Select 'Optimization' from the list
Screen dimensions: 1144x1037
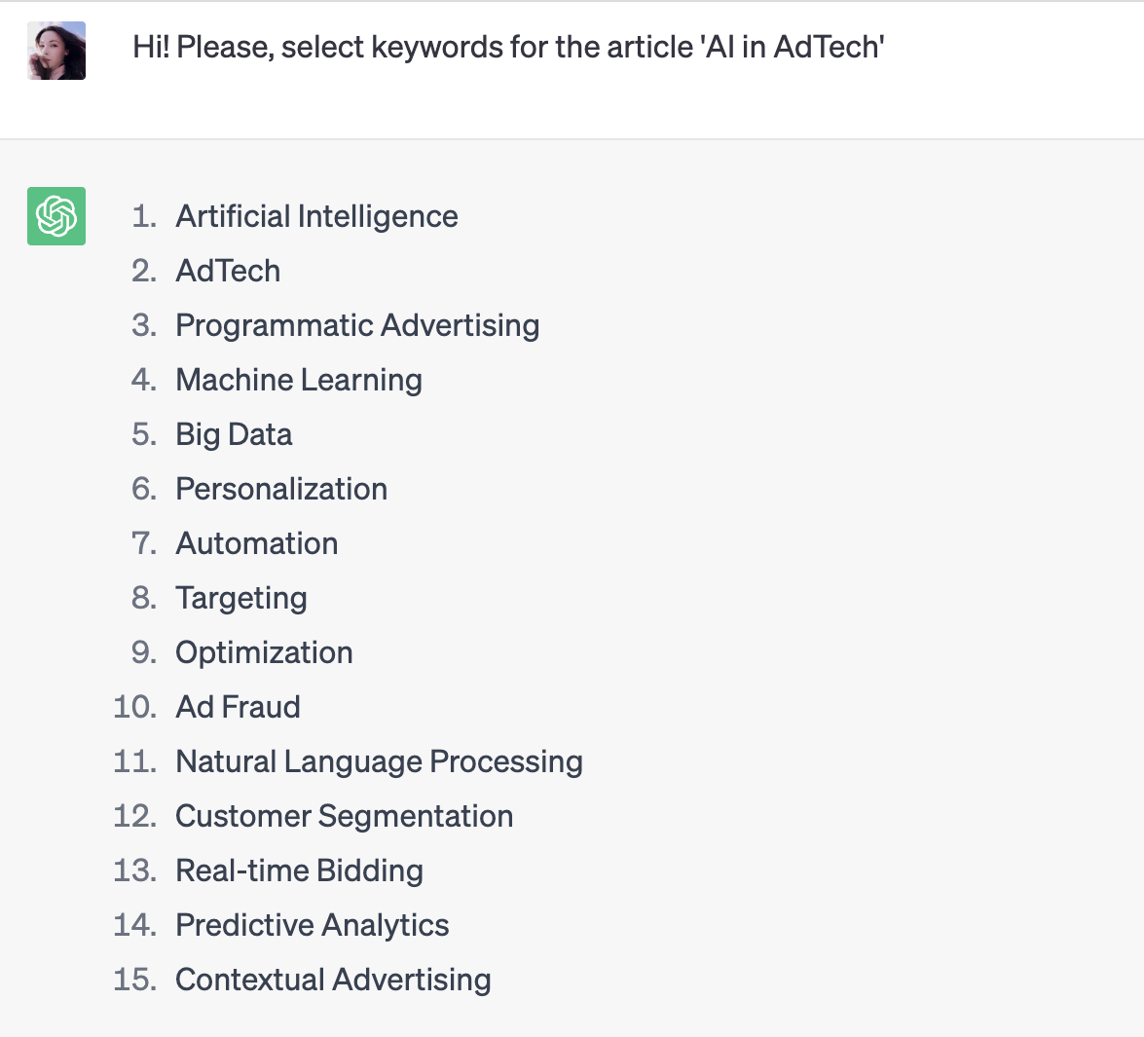coord(264,653)
